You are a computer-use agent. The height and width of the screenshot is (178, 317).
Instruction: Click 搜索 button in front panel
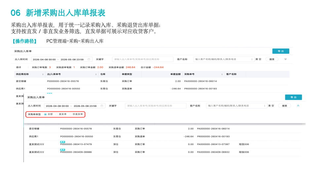(x=285, y=106)
